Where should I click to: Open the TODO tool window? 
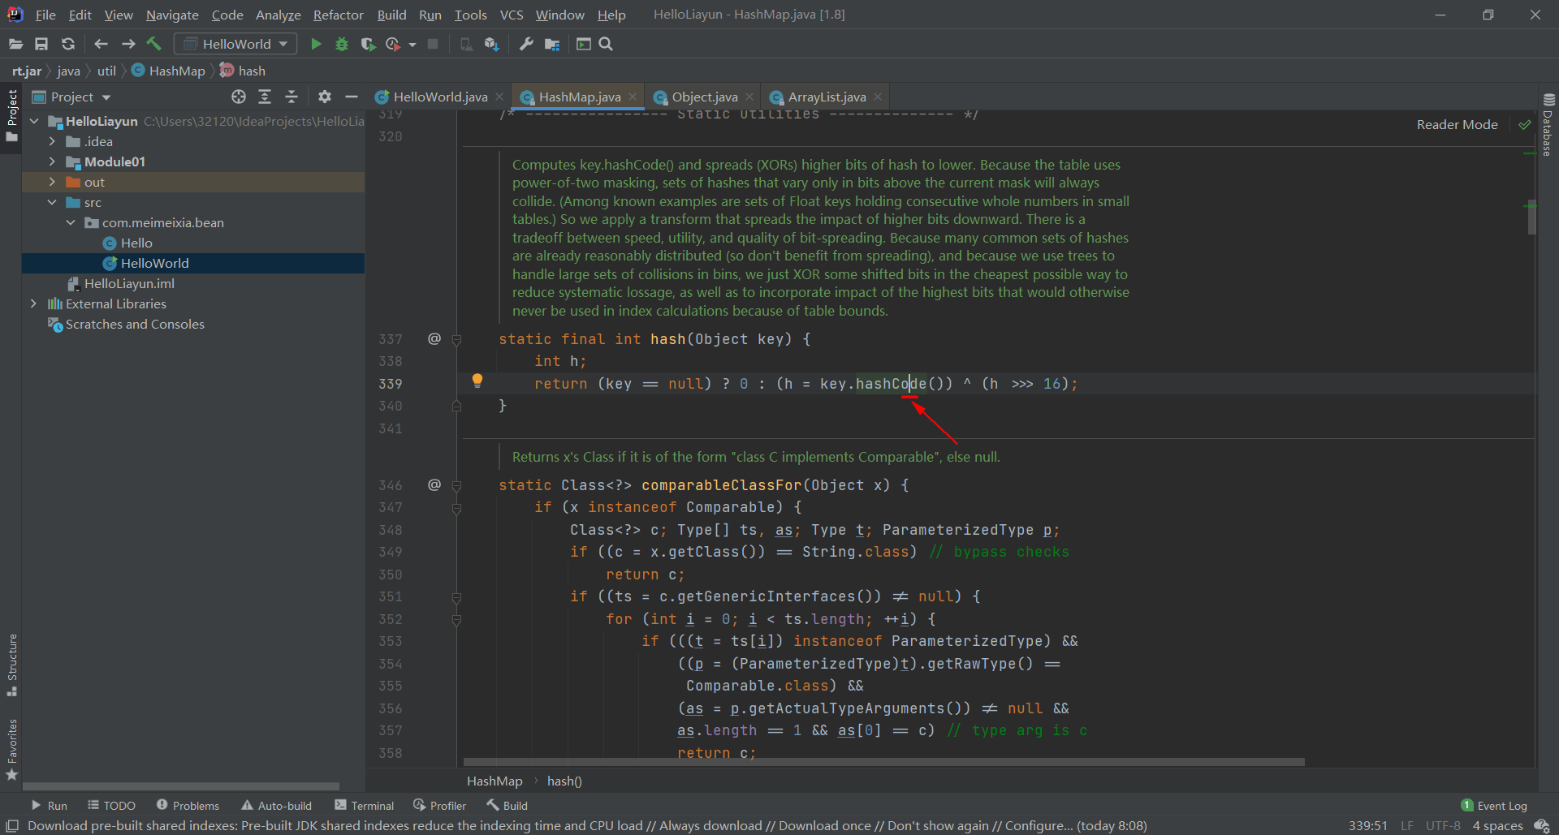[111, 806]
